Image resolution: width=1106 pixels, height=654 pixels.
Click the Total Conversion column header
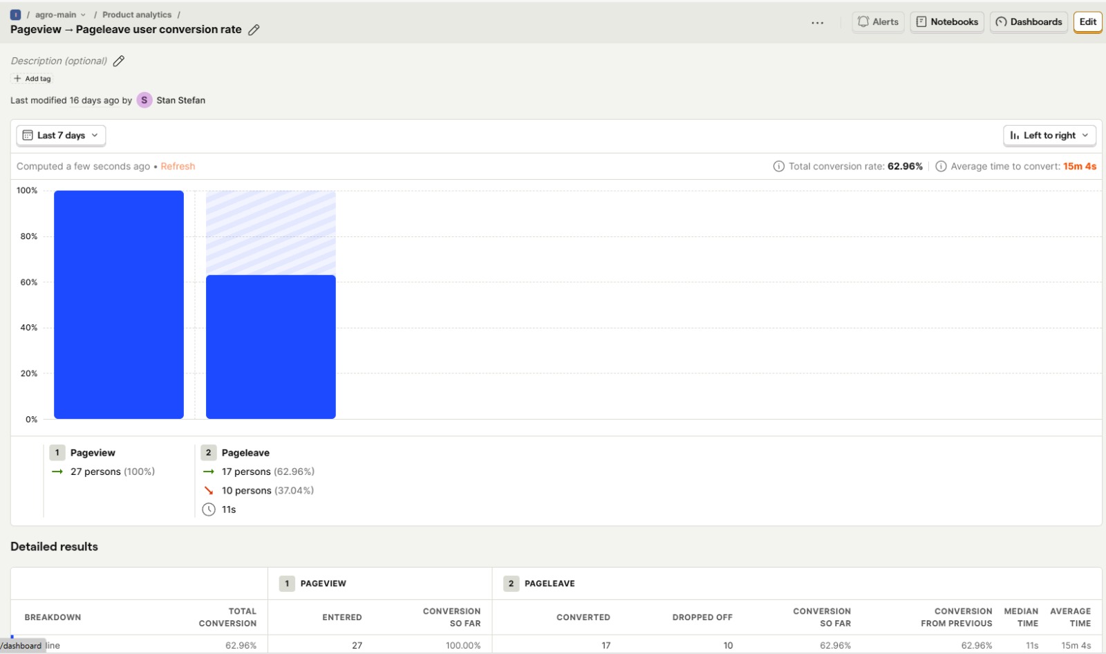point(227,617)
